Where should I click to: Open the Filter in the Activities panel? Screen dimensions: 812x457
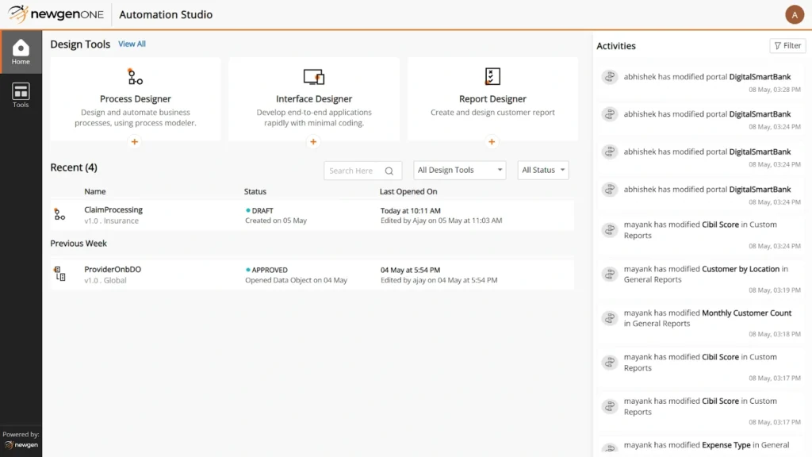(787, 45)
